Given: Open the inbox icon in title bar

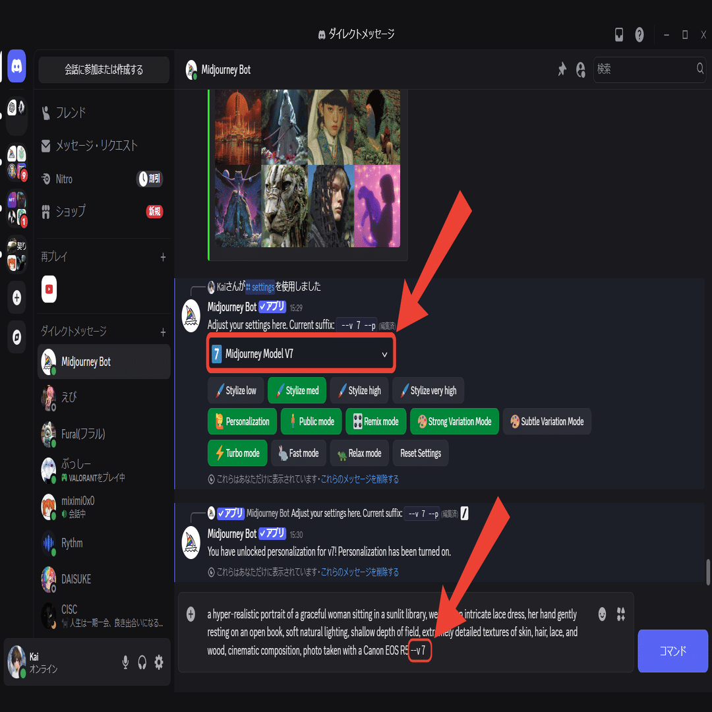Looking at the screenshot, I should tap(619, 34).
